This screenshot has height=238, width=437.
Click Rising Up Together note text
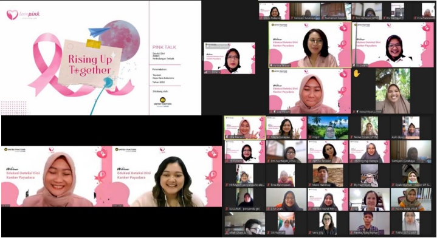[90, 65]
